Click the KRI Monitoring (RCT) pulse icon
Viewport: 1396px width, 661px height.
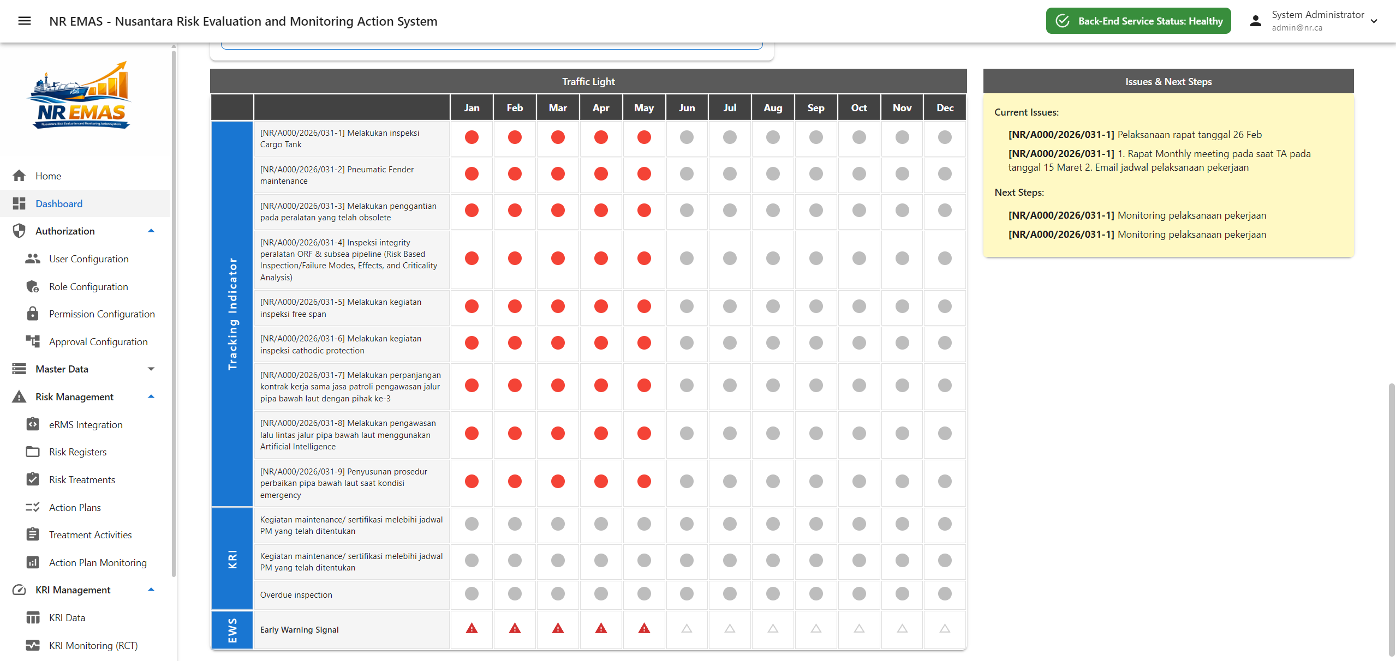(33, 645)
